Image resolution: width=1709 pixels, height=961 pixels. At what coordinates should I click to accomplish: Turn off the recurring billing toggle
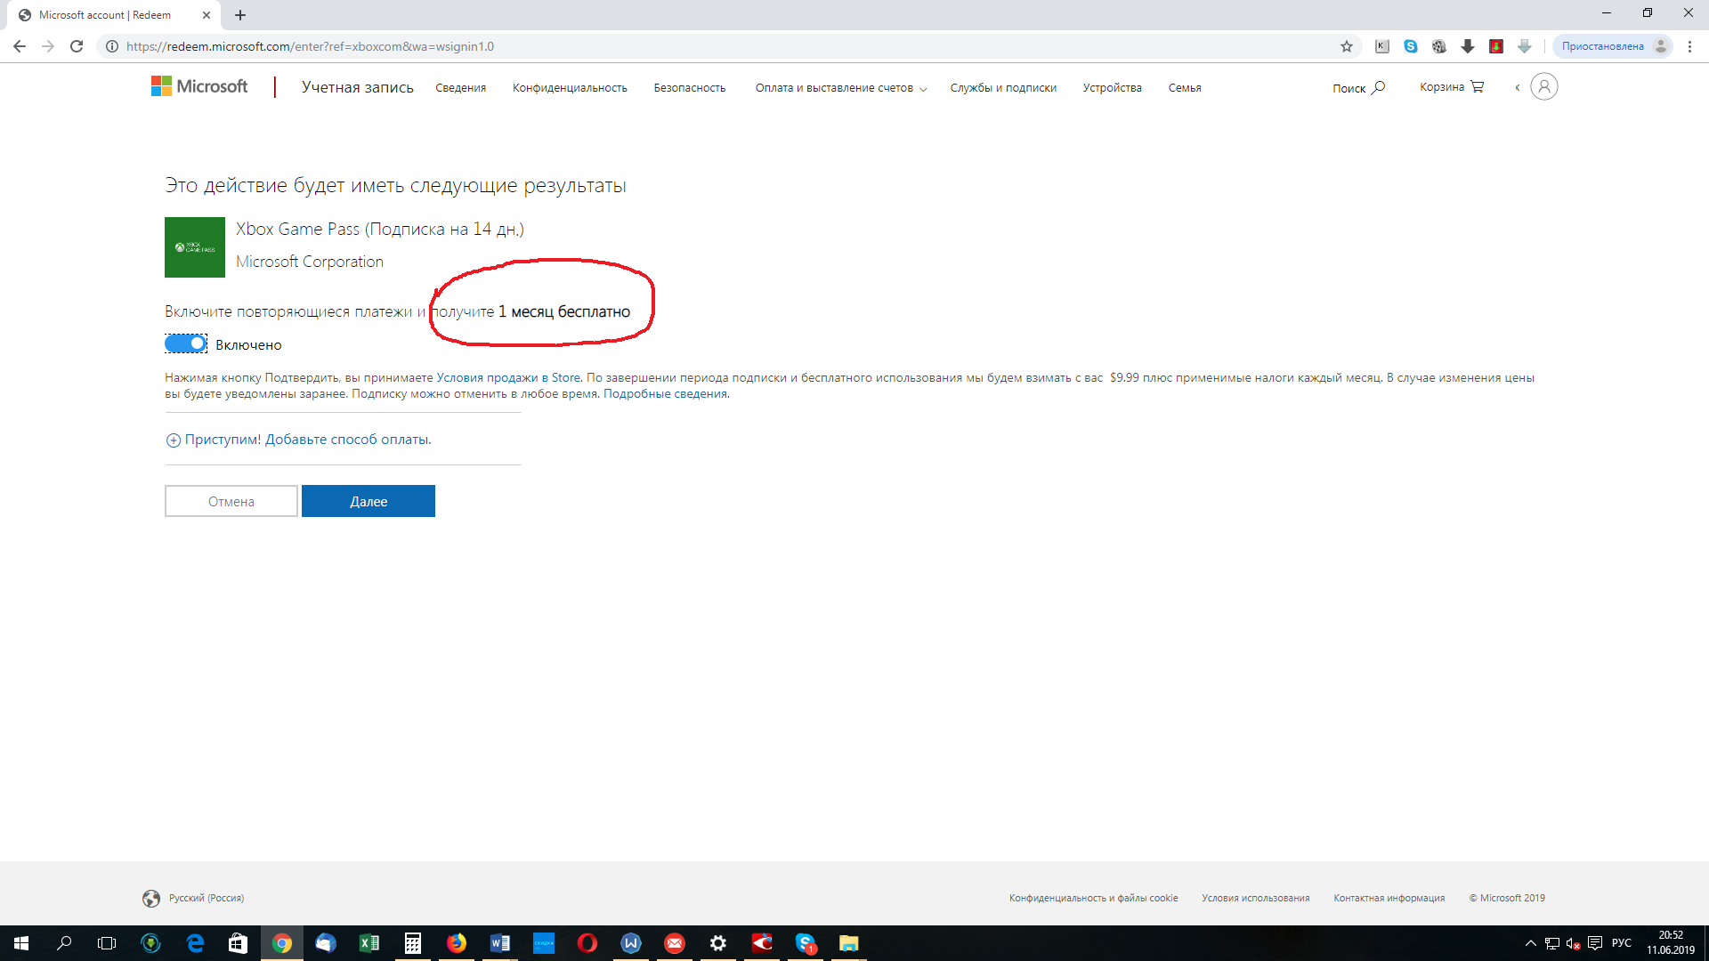[186, 343]
